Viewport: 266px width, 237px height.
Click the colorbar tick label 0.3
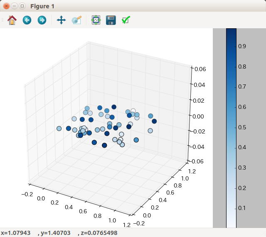(x=242, y=168)
